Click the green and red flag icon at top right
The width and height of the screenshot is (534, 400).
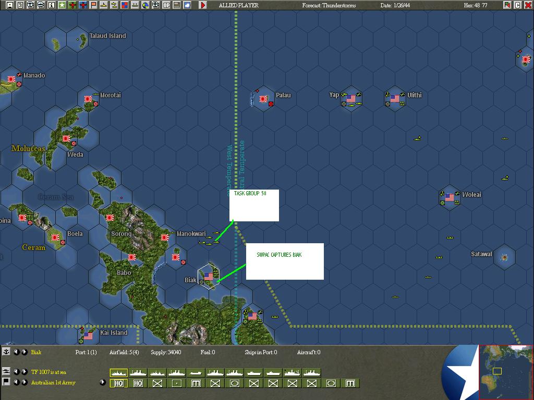point(507,5)
